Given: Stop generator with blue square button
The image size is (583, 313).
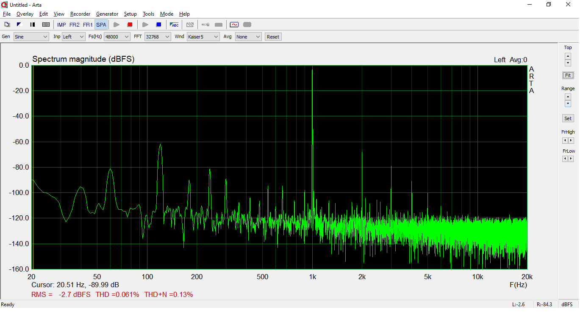Looking at the screenshot, I should (x=158, y=25).
